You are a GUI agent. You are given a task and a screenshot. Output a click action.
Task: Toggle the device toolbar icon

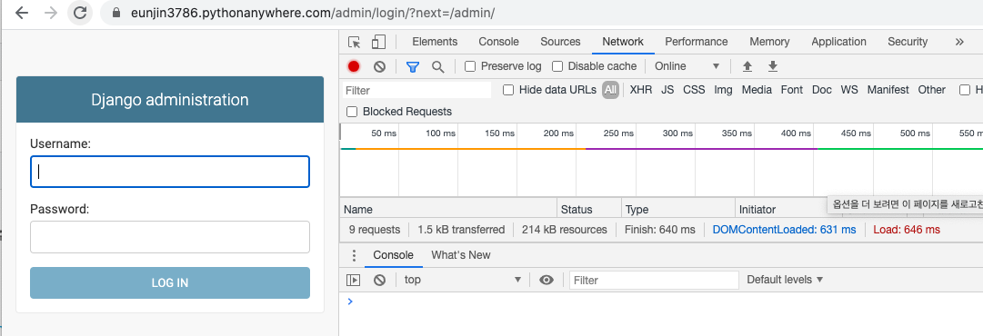[378, 42]
